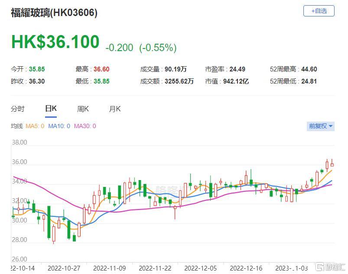The image size is (348, 274).
Task: Switch to the 分时 intraday tab
Action: coord(18,109)
